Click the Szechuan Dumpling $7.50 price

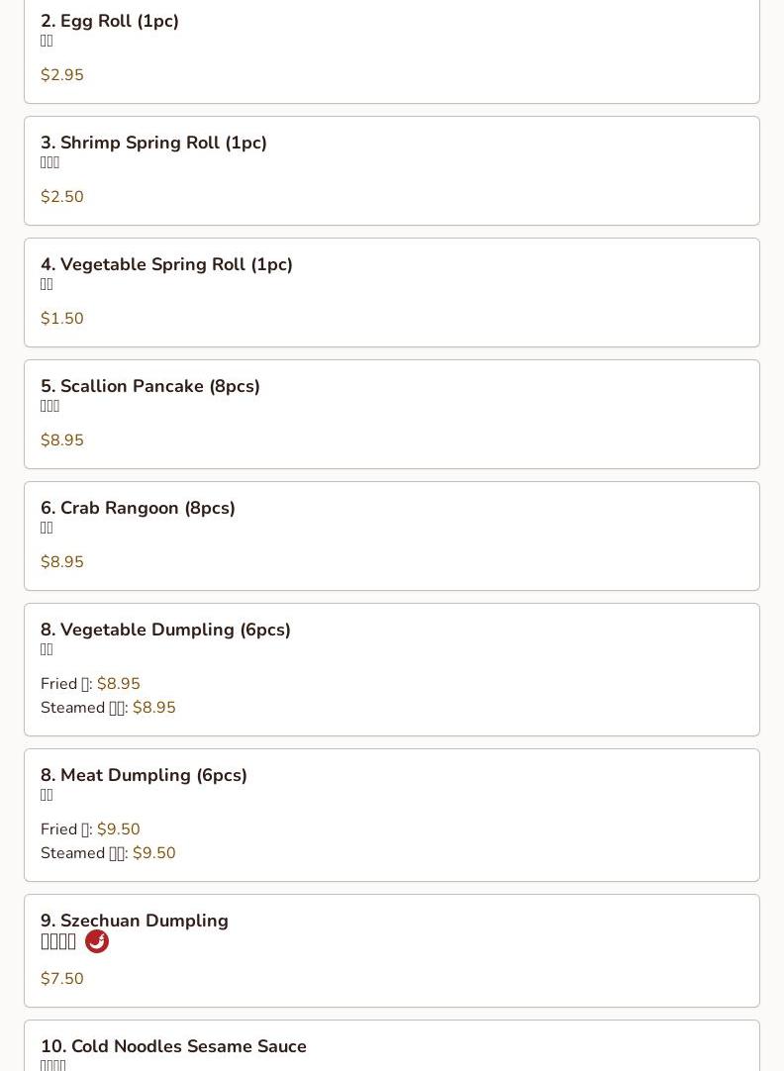click(x=62, y=978)
